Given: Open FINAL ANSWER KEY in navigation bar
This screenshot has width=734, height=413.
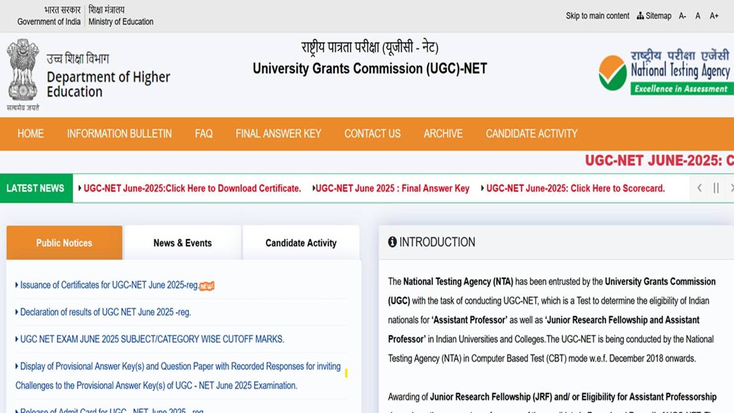Looking at the screenshot, I should (x=278, y=133).
